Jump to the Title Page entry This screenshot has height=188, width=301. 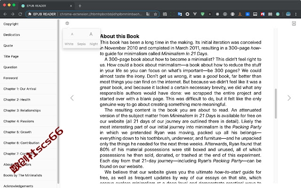point(28,56)
